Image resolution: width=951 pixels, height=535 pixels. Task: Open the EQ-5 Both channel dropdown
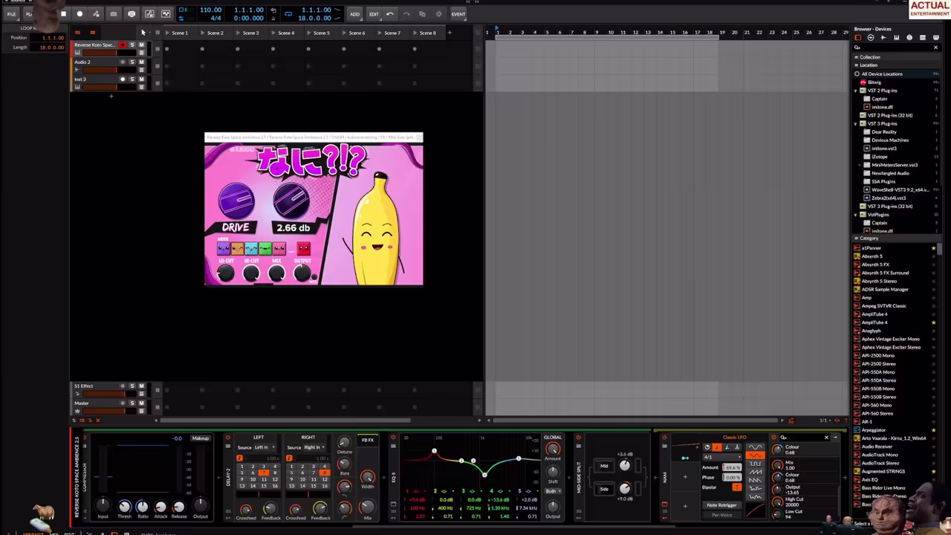(x=553, y=491)
